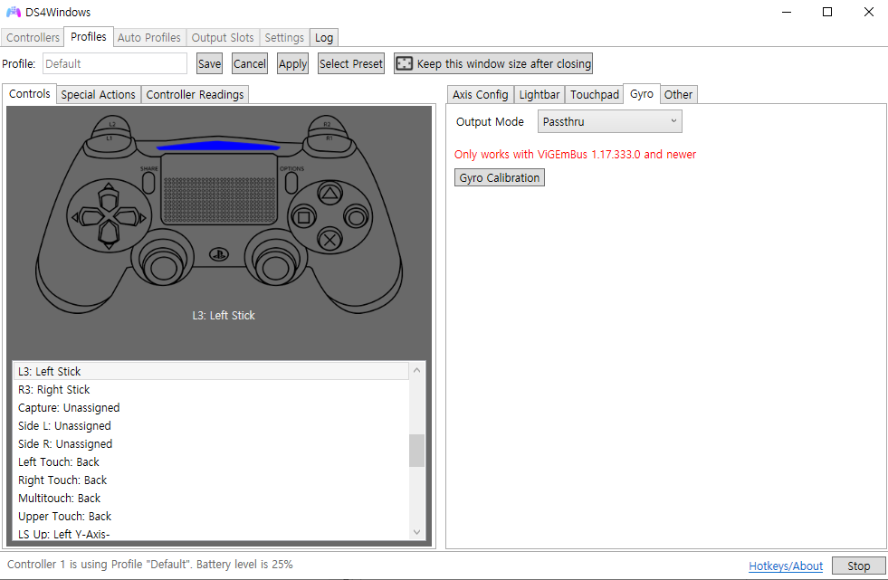
Task: Select the D-pad Left on controller diagram
Action: (87, 217)
